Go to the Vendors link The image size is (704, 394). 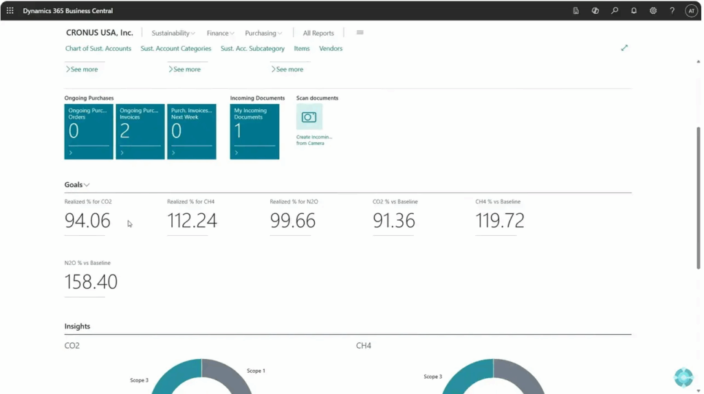click(331, 49)
